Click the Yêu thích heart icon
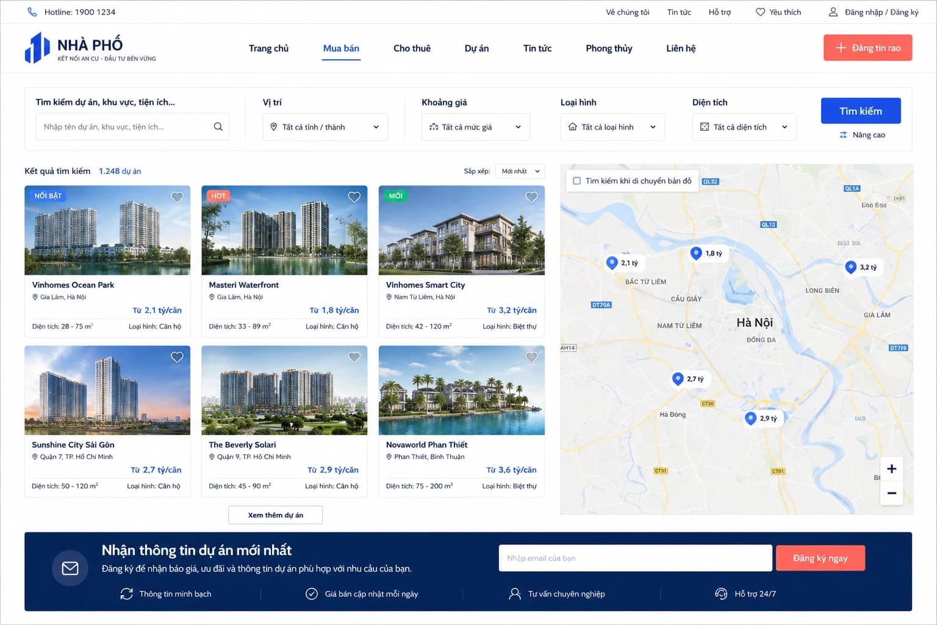 coord(760,12)
